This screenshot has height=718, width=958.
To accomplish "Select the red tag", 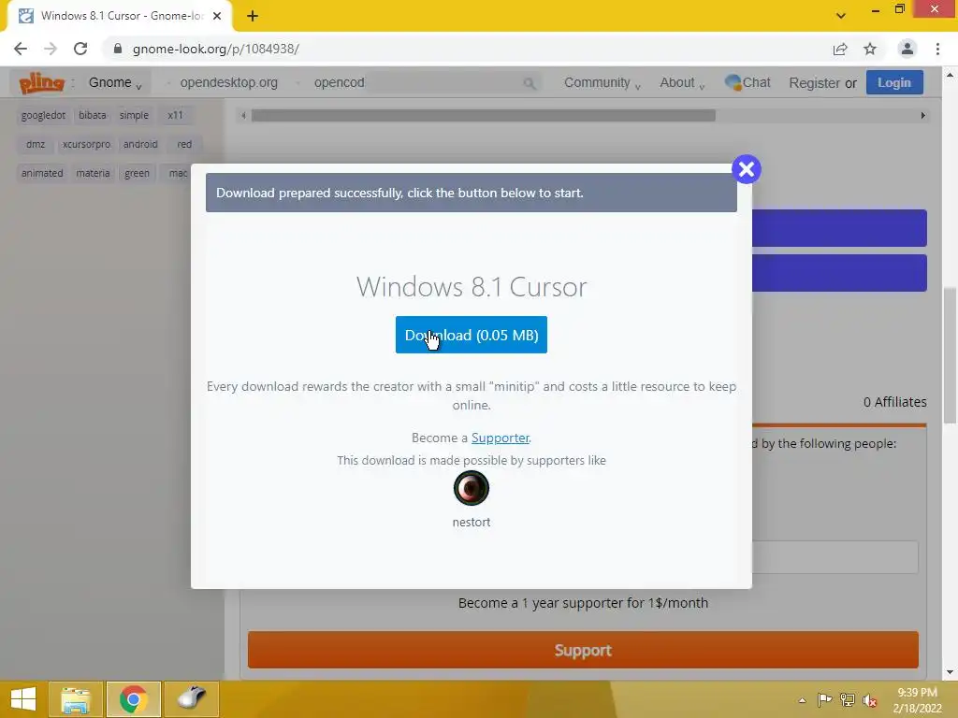I will tap(184, 144).
